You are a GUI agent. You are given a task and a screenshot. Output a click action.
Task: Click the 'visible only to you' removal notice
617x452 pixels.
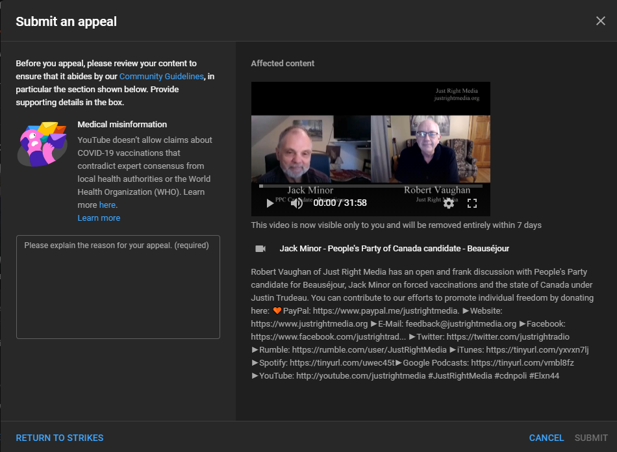tap(396, 225)
